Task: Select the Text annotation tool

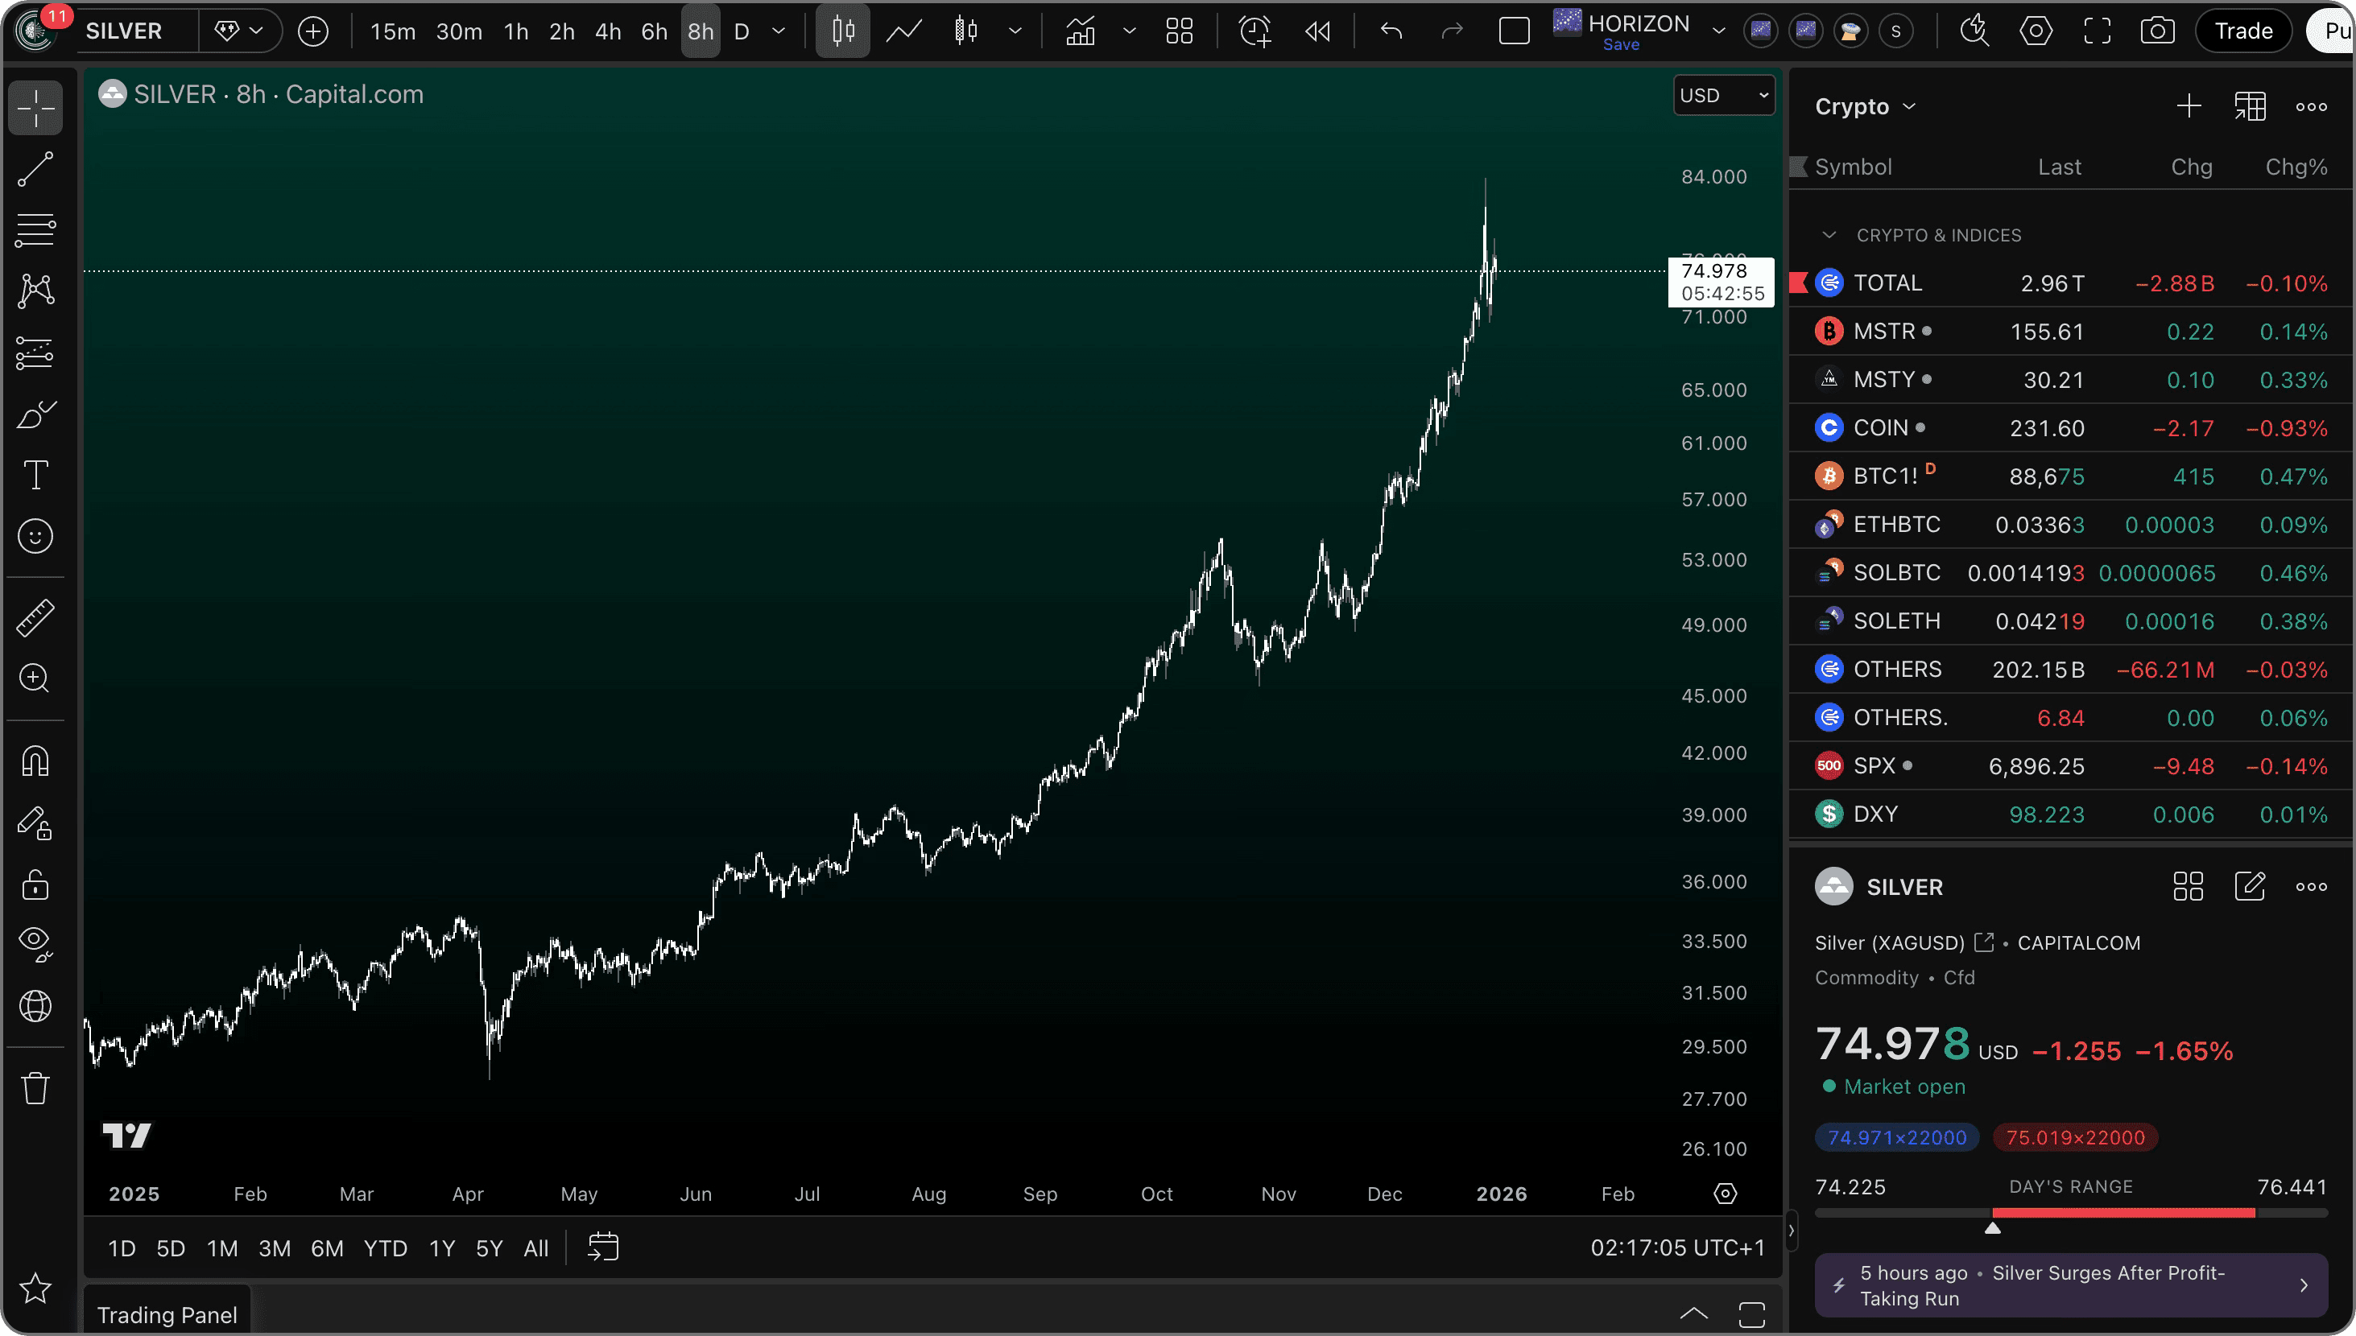Action: (35, 476)
